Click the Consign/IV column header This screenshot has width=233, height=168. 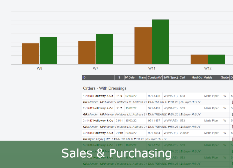(155, 78)
